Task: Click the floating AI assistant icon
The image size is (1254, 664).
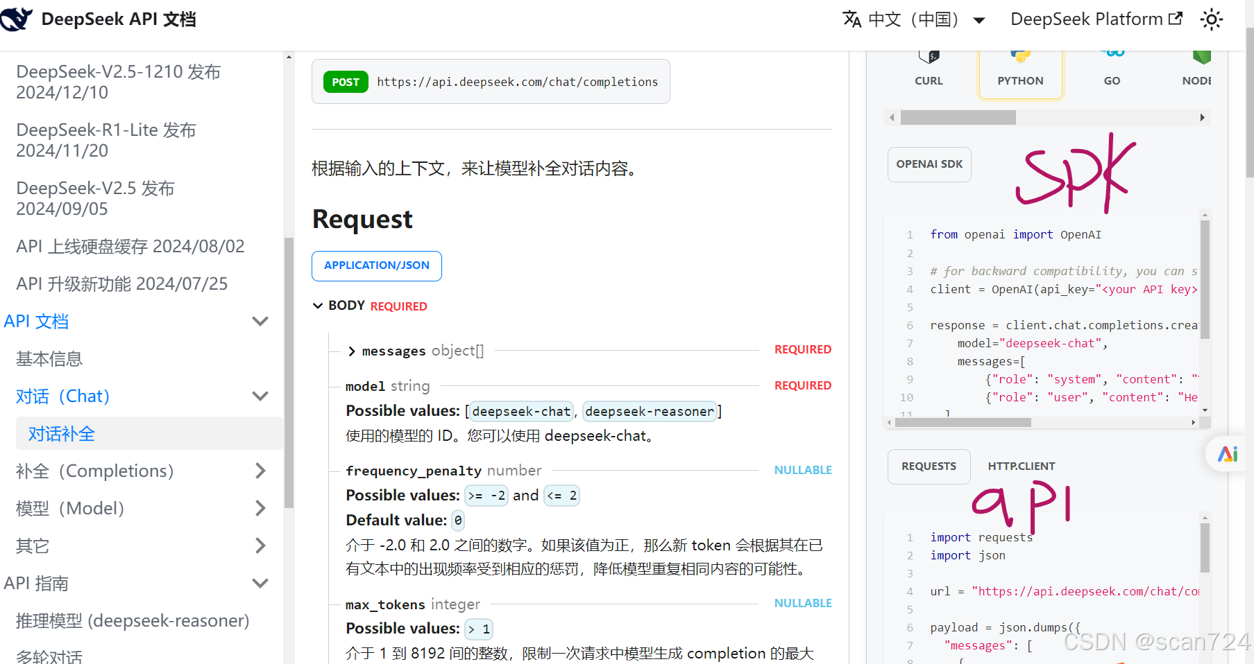Action: (x=1228, y=454)
